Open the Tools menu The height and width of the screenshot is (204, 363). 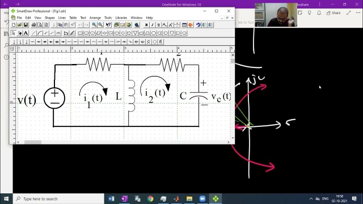point(108,18)
